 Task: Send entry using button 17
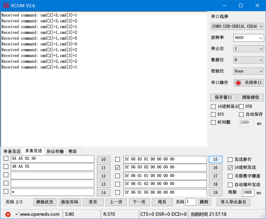(216, 176)
